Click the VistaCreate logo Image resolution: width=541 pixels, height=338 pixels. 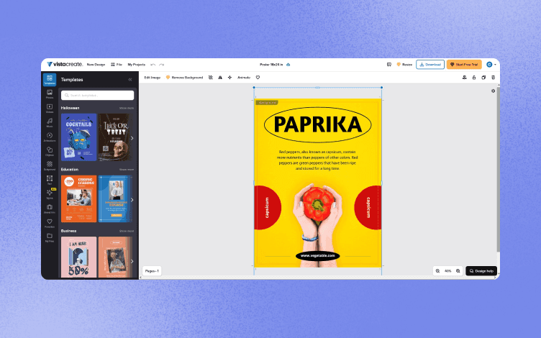(x=65, y=64)
